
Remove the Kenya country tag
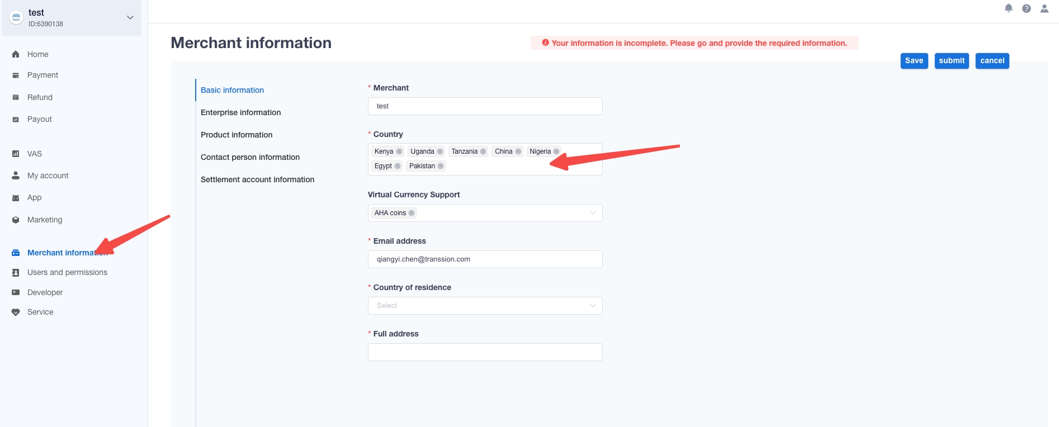pos(399,151)
